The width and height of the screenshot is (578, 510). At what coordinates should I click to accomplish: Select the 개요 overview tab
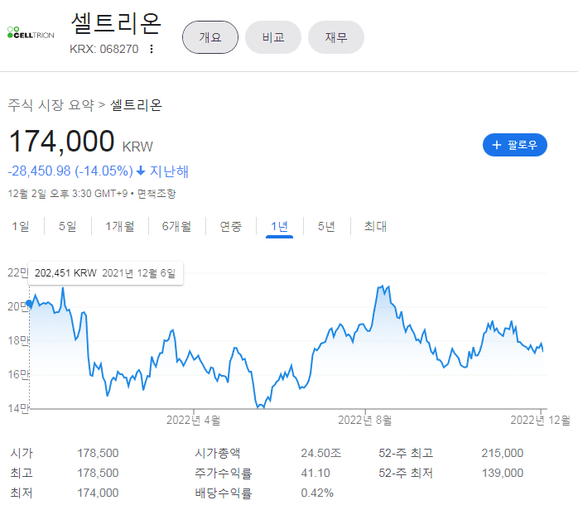[210, 37]
